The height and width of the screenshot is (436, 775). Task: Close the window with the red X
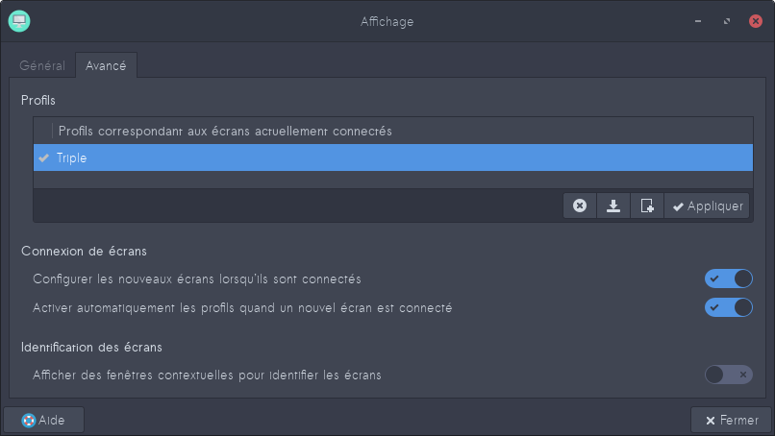coord(755,20)
